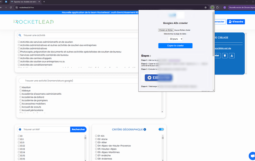255x161 pixels.
Task: Click the Accueil périscolaire label
Action: [33, 110]
